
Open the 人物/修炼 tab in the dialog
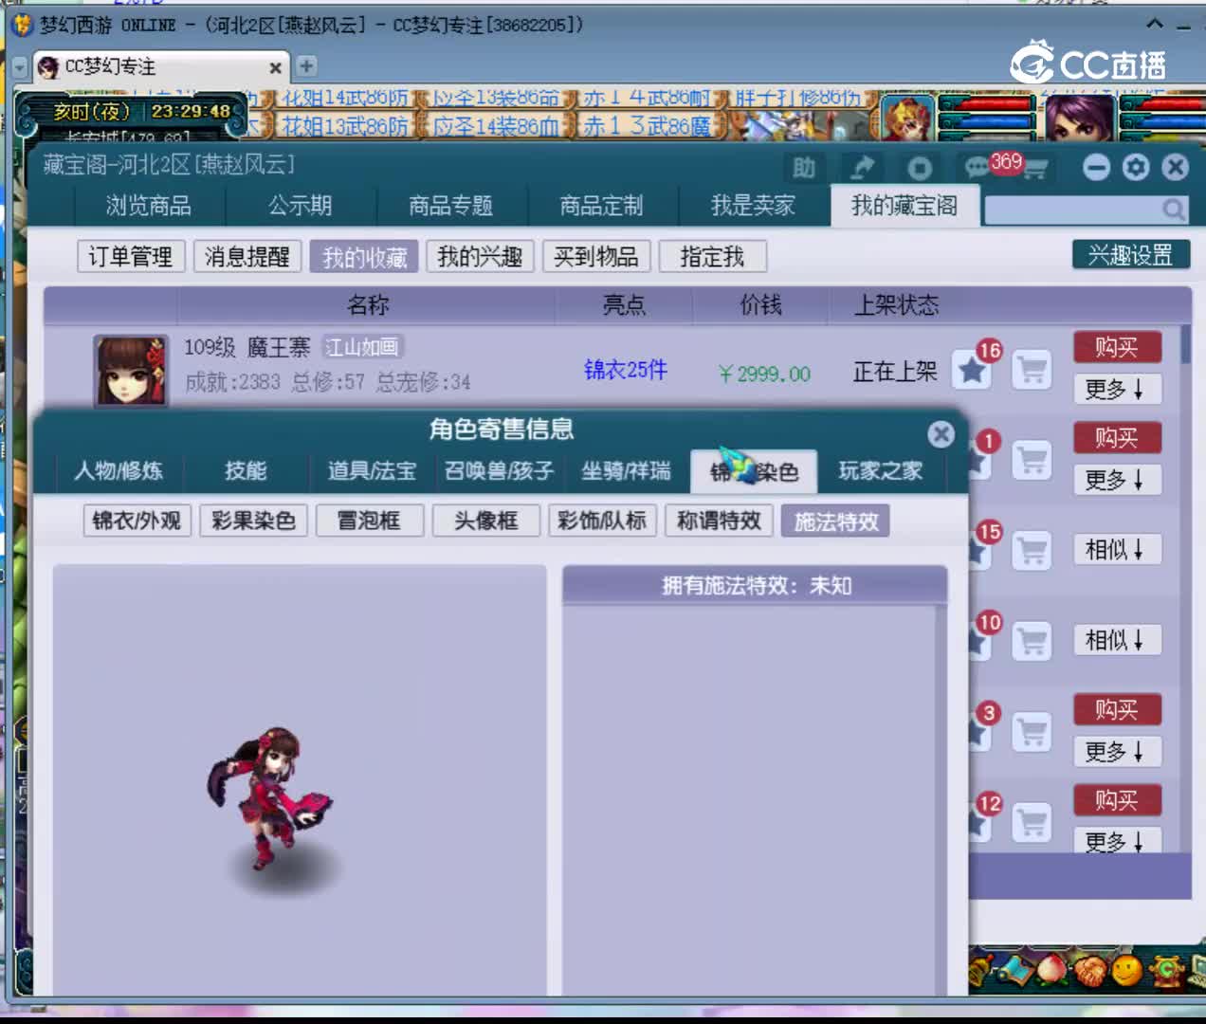pyautogui.click(x=119, y=471)
